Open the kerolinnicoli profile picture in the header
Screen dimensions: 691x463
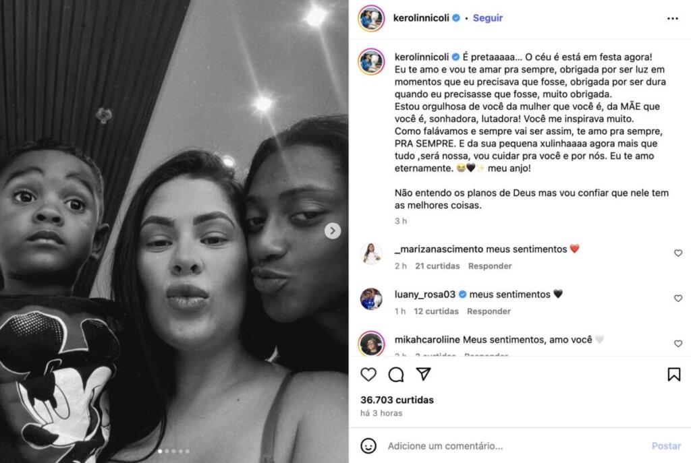[x=371, y=18]
